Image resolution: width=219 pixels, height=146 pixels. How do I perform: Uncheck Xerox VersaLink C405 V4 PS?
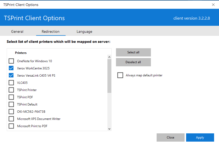tap(11, 75)
